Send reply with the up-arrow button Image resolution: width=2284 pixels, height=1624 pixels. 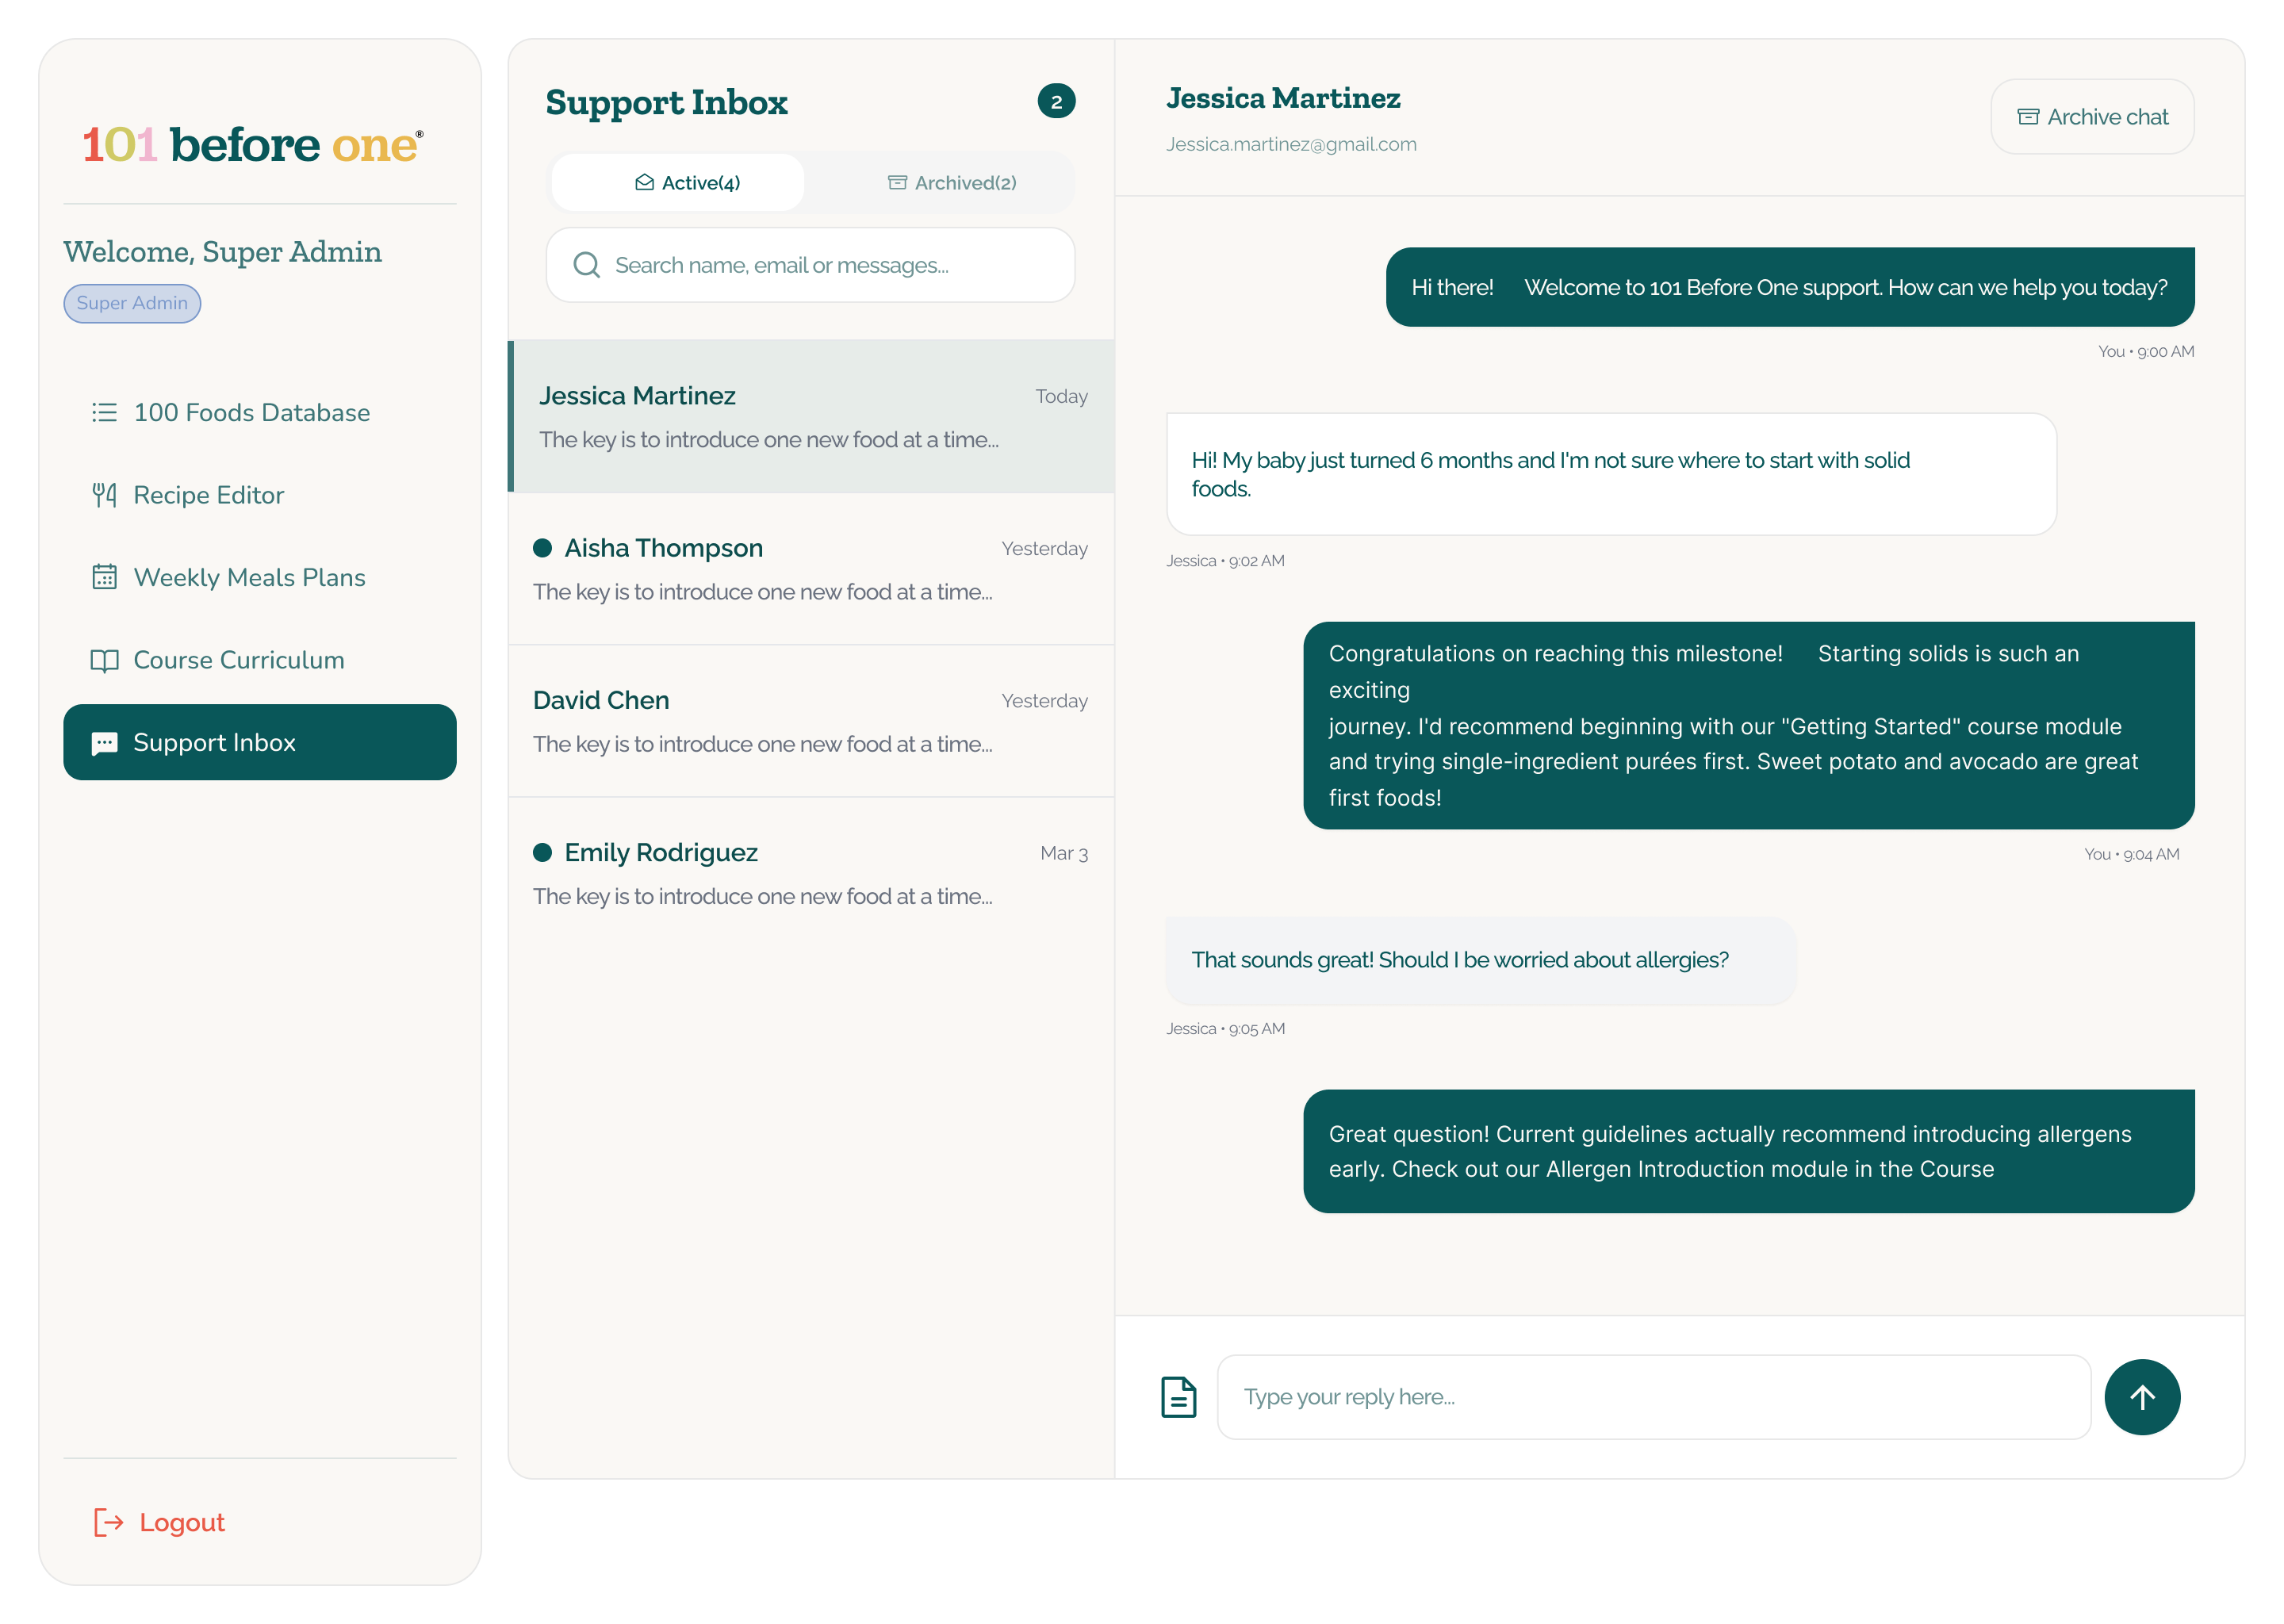pos(2142,1397)
